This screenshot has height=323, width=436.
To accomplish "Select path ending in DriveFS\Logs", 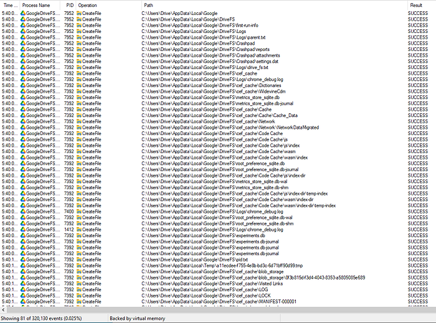I will coord(194,31).
